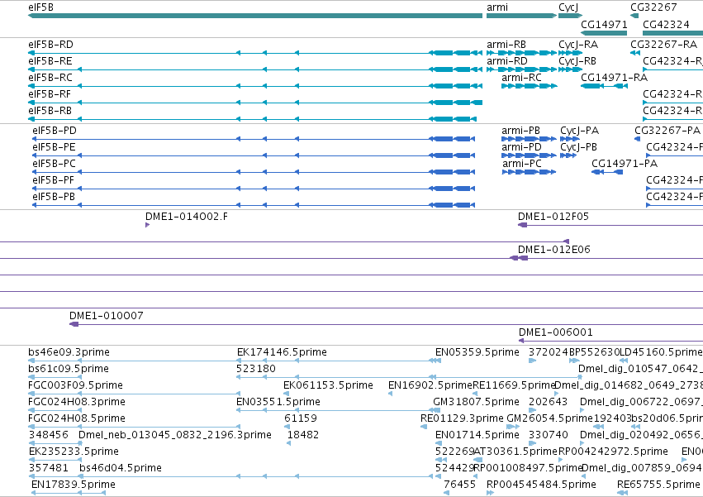Select transcript eIF5B-RB
This screenshot has height=497, width=703.
[50, 111]
